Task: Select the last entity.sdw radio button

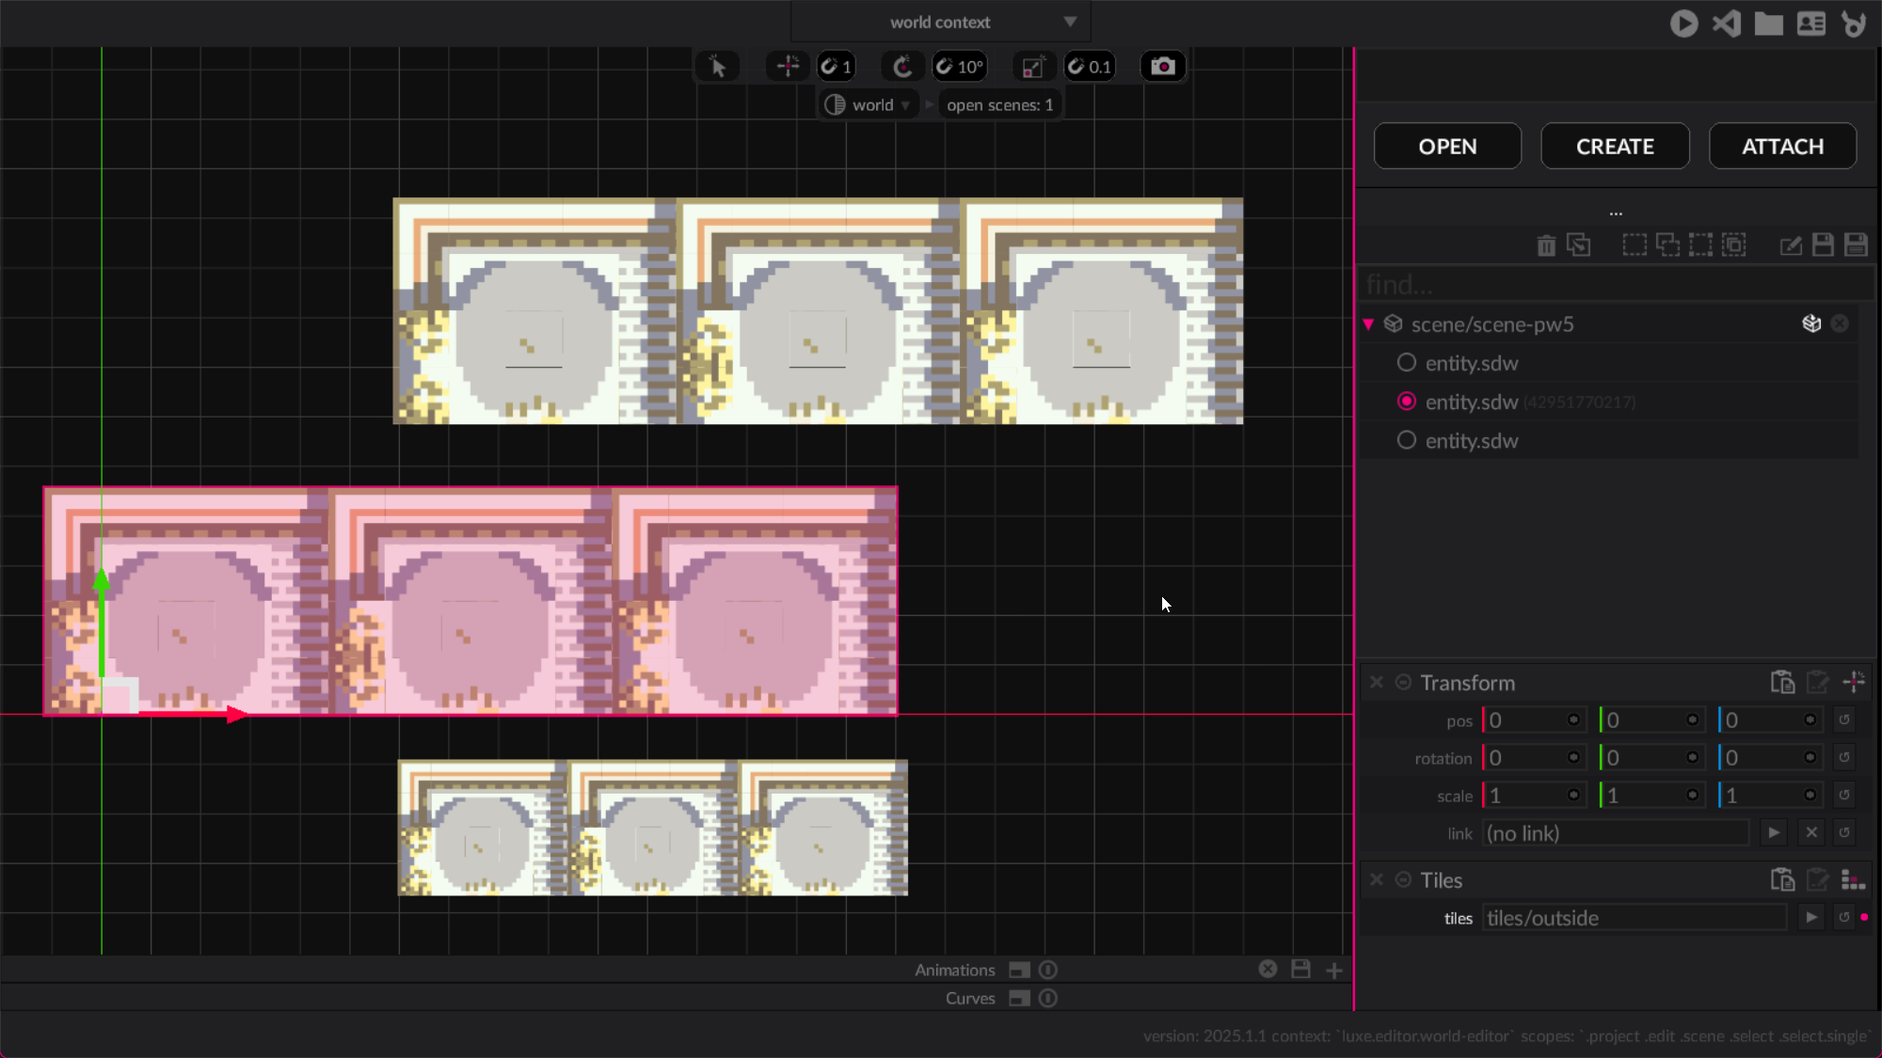Action: 1406,440
